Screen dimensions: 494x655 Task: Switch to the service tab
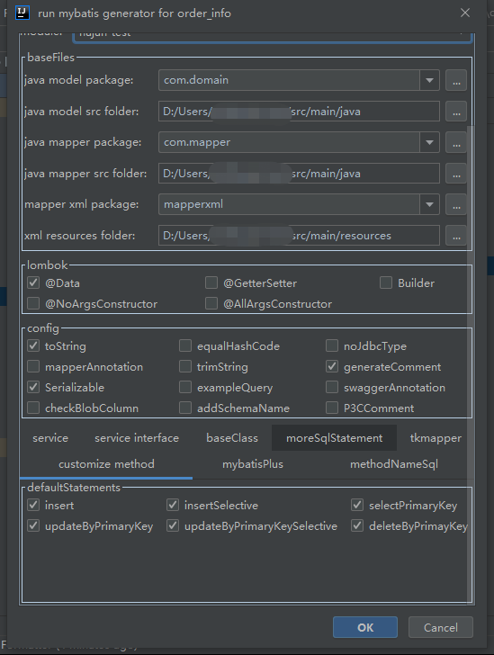[50, 438]
